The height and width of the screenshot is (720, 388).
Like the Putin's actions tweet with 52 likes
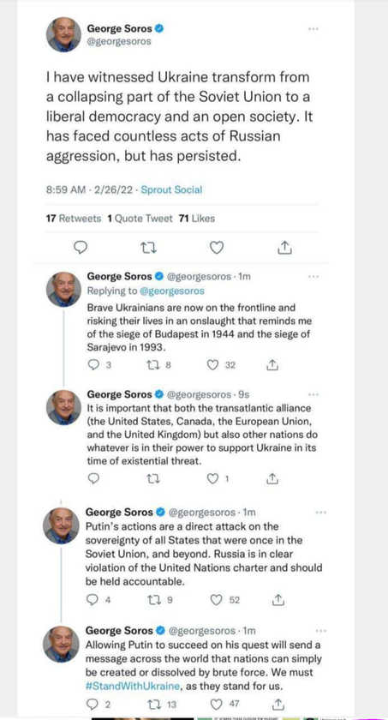coord(216,600)
